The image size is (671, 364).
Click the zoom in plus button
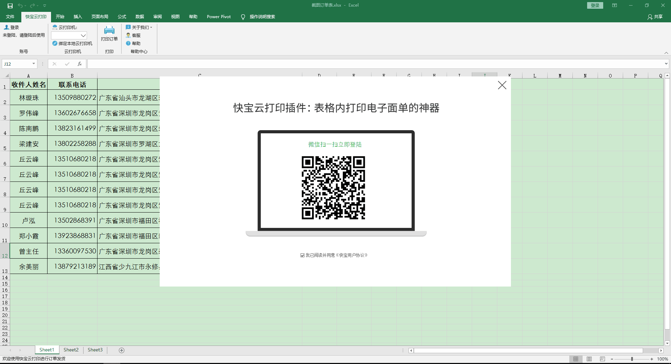652,359
